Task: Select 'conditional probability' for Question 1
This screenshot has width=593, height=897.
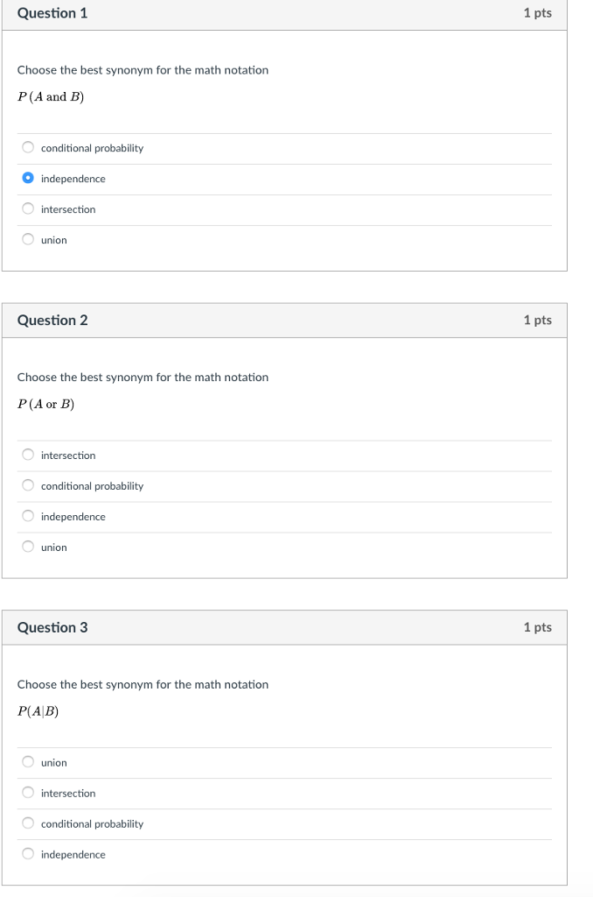Action: (29, 148)
